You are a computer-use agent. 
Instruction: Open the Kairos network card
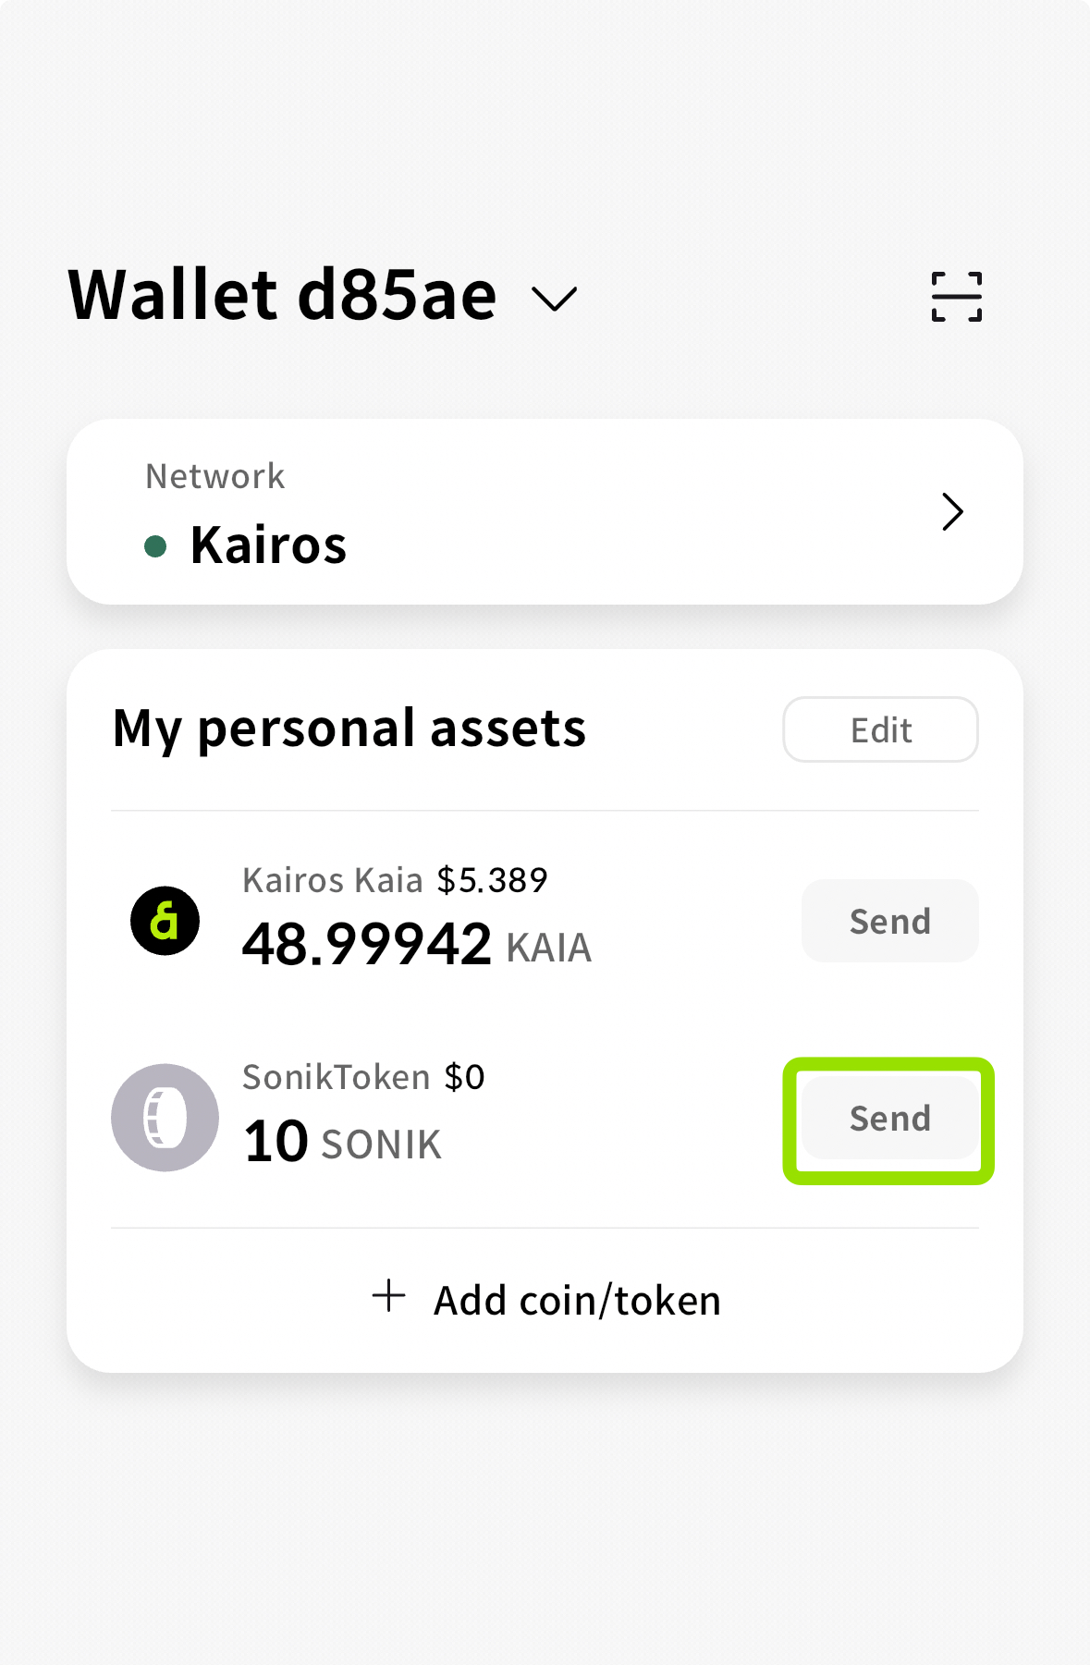click(x=545, y=511)
